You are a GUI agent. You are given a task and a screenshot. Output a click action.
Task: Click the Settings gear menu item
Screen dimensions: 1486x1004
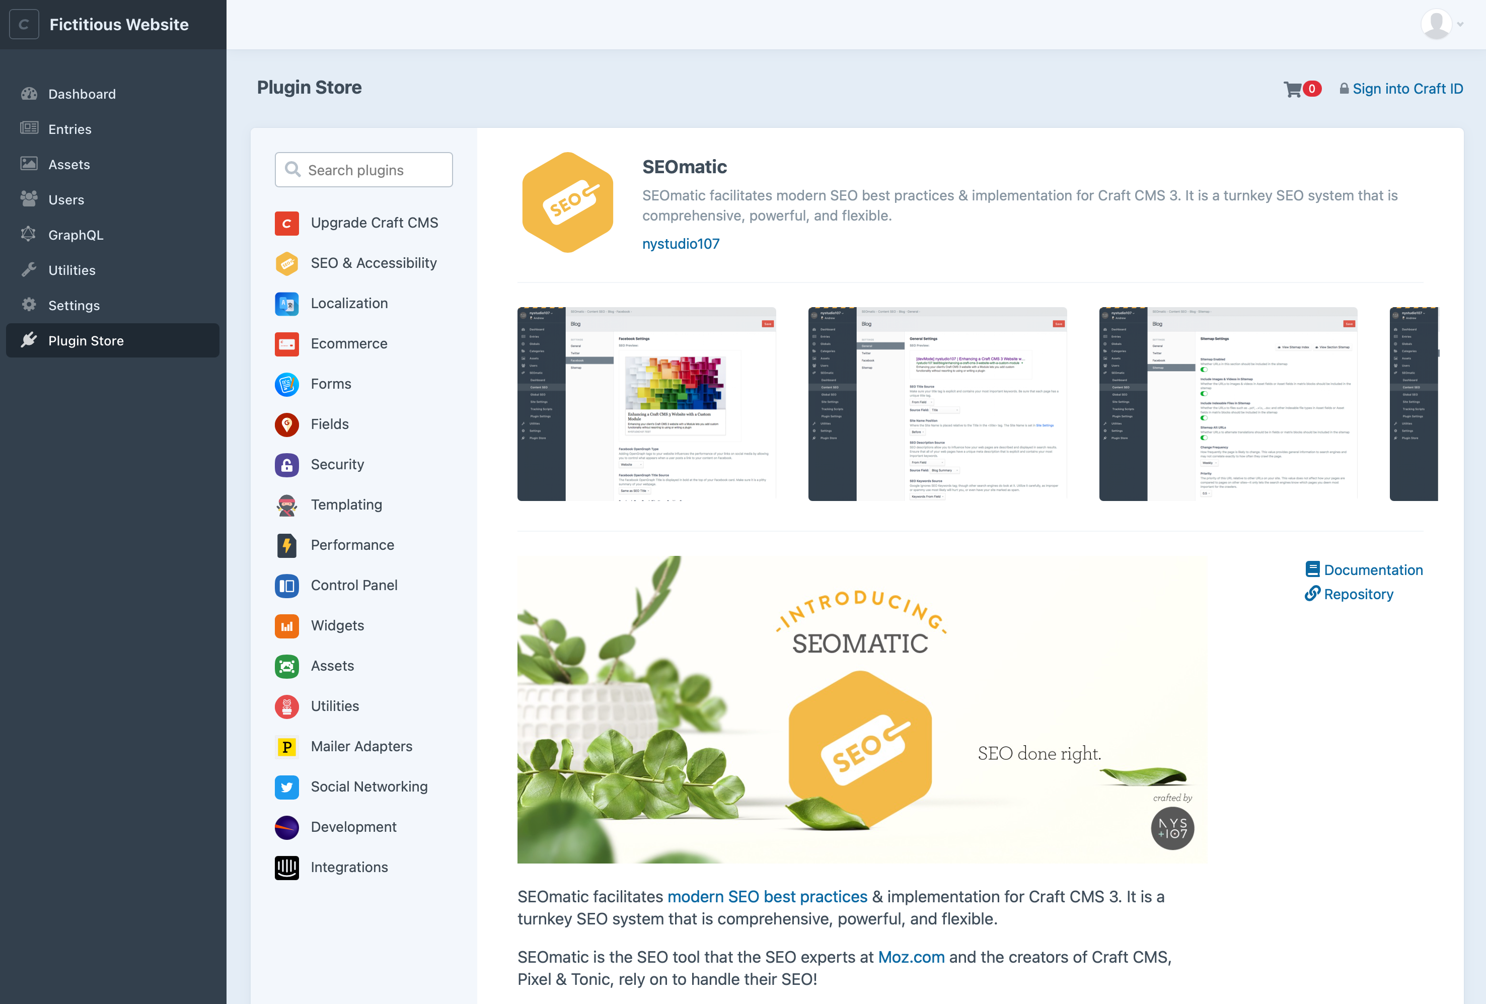74,304
